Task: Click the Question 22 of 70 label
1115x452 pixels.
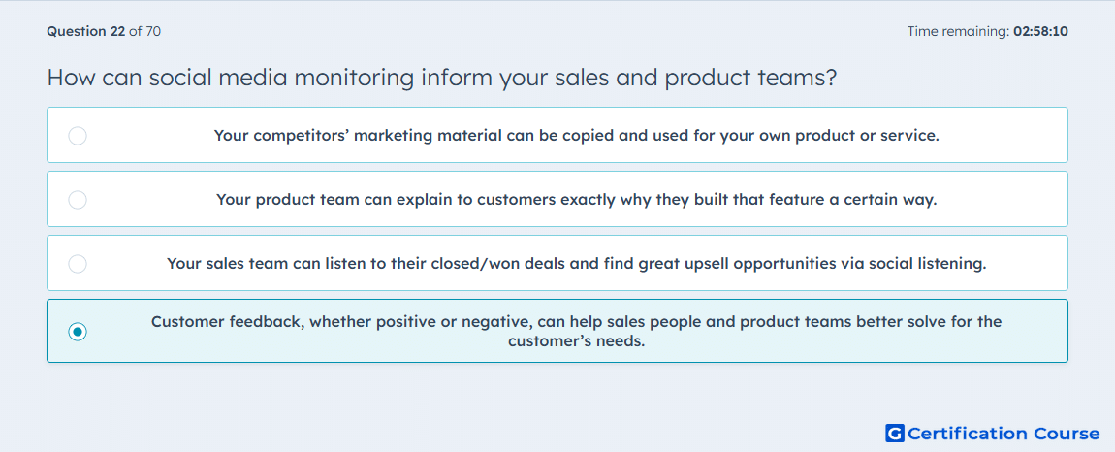Action: (104, 31)
